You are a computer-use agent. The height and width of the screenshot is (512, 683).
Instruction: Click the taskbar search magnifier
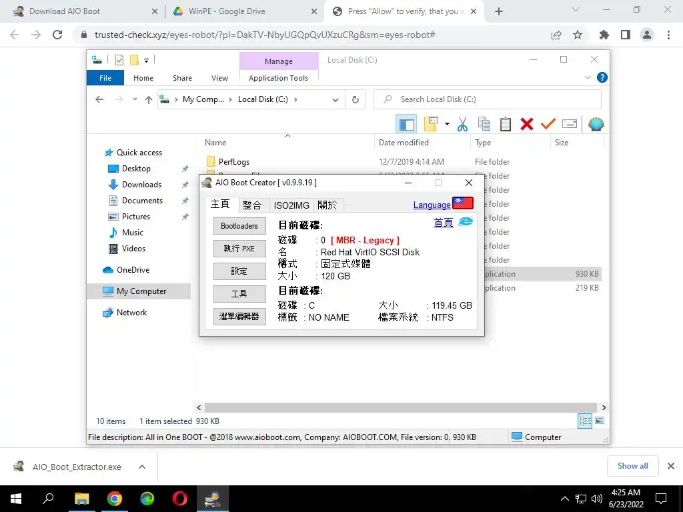[48, 499]
